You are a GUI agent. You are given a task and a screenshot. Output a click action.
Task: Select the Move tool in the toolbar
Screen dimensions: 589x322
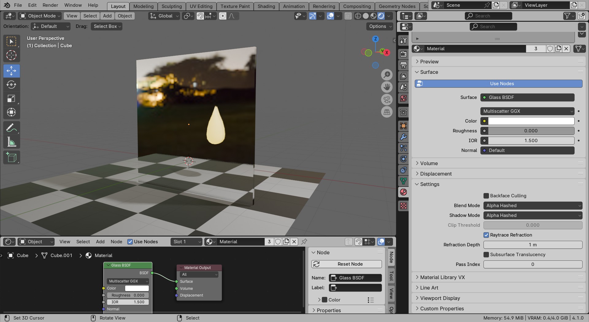point(11,71)
